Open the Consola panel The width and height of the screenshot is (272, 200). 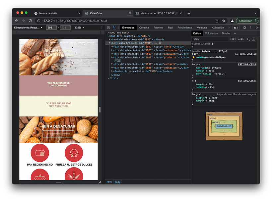coord(144,27)
